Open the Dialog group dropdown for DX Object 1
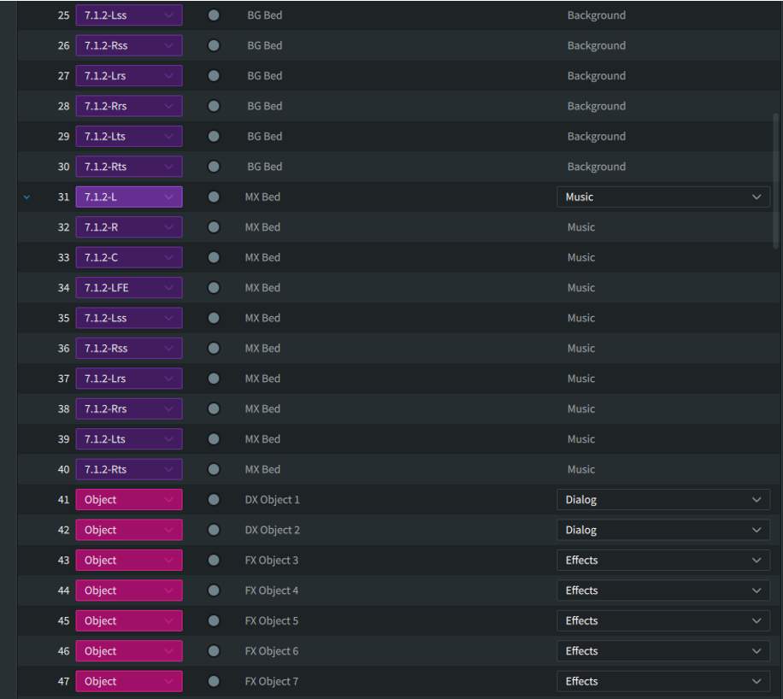Viewport: 783px width, 699px height. pos(662,500)
